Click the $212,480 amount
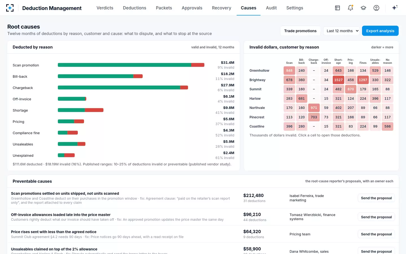406x254 pixels. (253, 195)
